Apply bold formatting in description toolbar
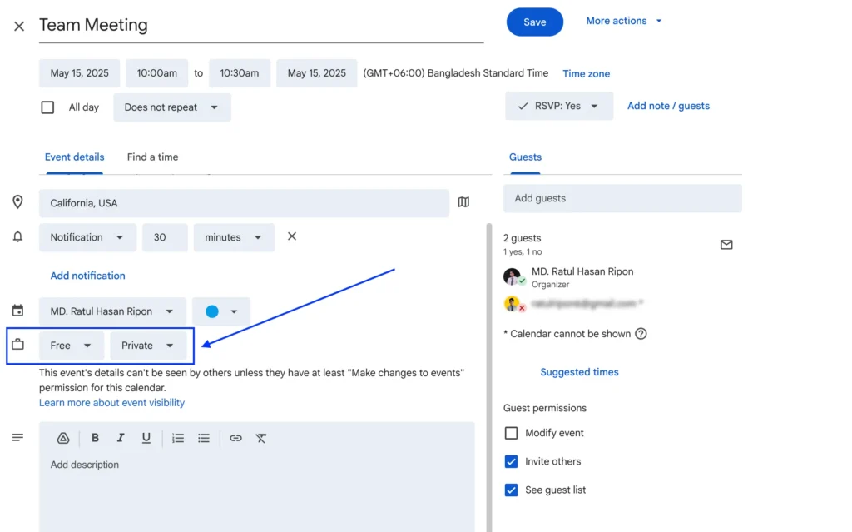This screenshot has height=532, width=852. 95,439
